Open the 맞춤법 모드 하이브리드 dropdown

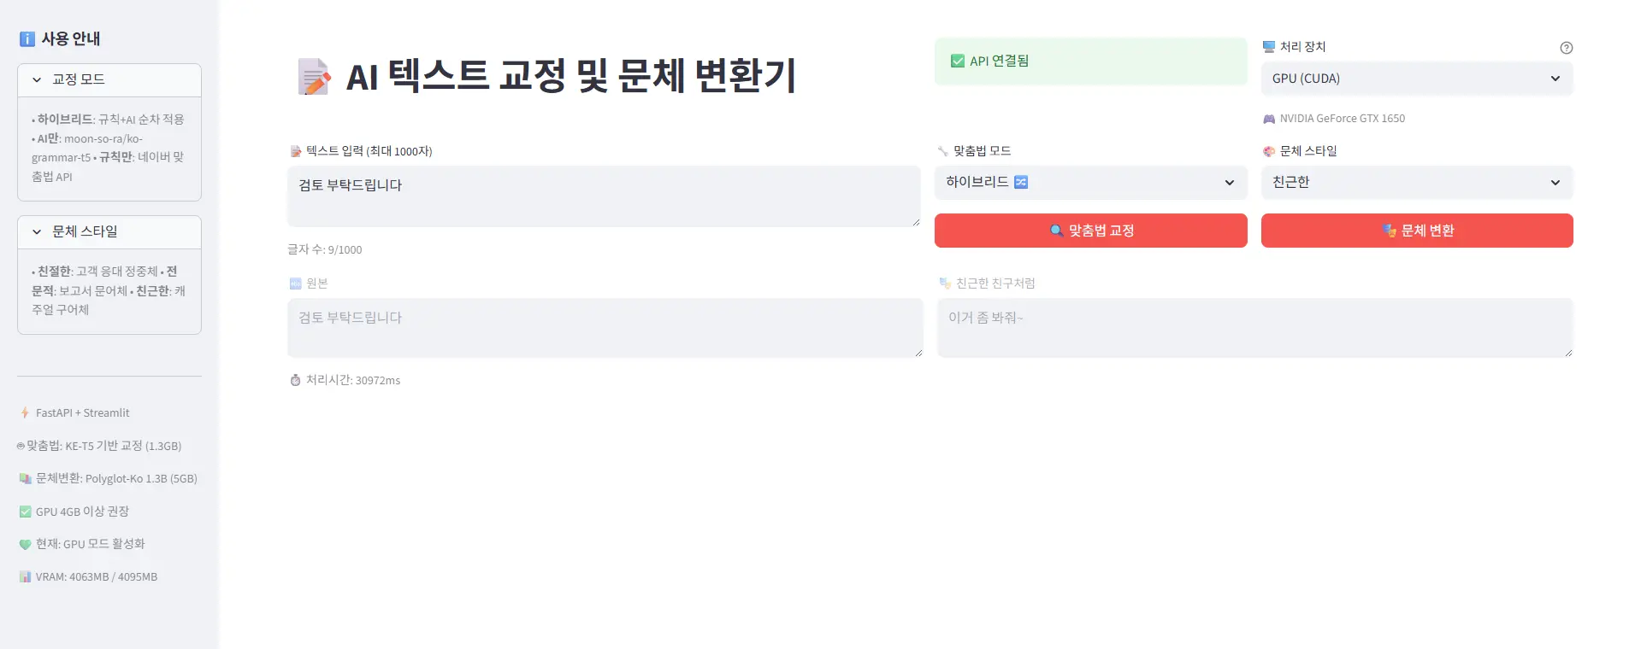coord(1090,183)
